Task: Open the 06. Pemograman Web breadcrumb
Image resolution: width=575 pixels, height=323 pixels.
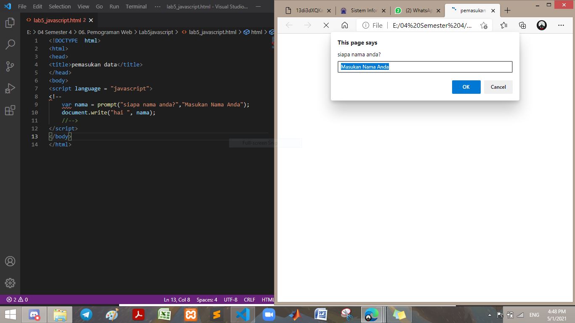Action: [x=105, y=32]
